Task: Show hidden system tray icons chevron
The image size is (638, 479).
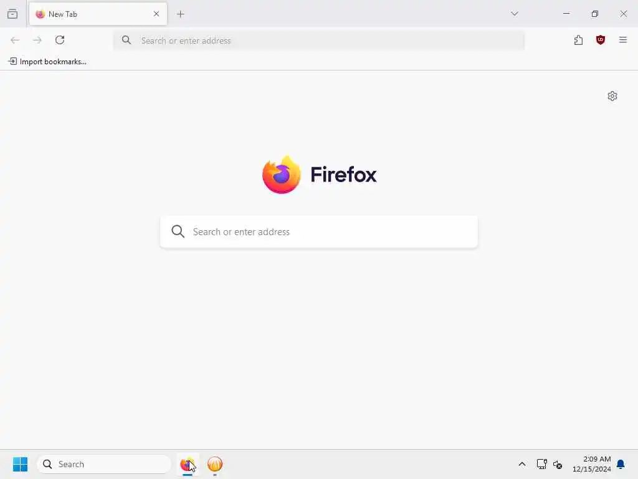Action: tap(522, 464)
